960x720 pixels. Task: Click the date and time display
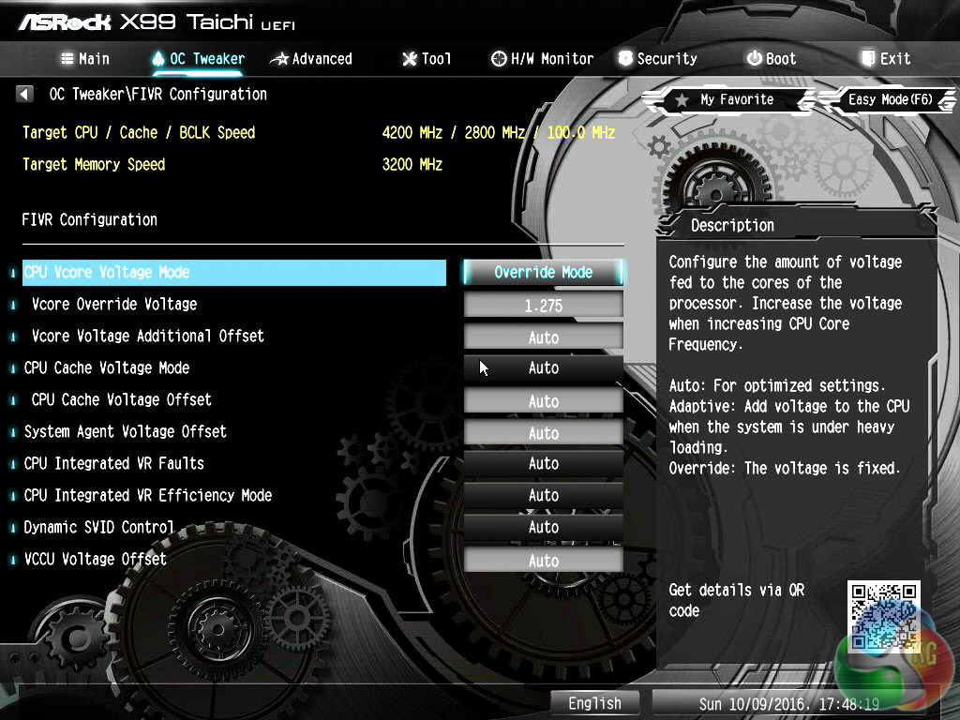[788, 704]
